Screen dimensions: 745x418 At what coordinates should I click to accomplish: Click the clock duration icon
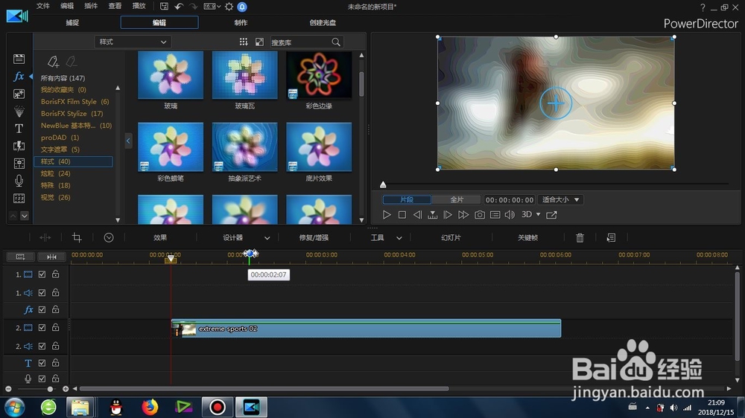pyautogui.click(x=109, y=237)
